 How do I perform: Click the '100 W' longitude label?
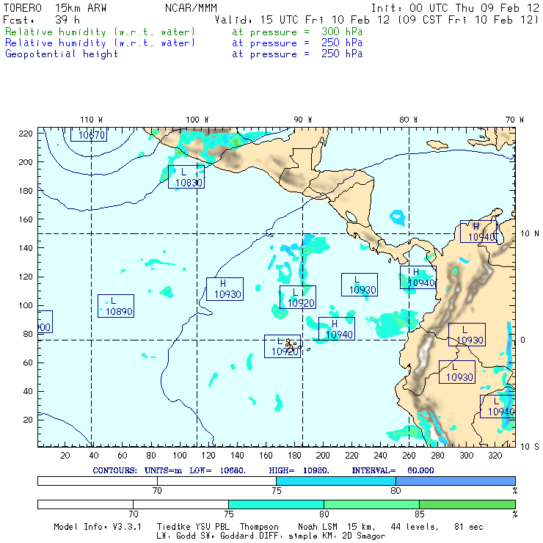point(197,120)
